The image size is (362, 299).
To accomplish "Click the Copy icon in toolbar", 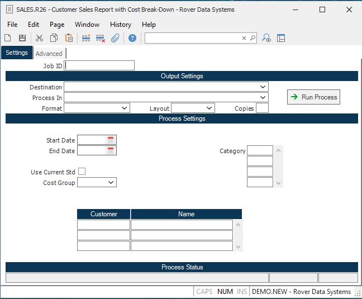I will 54,38.
